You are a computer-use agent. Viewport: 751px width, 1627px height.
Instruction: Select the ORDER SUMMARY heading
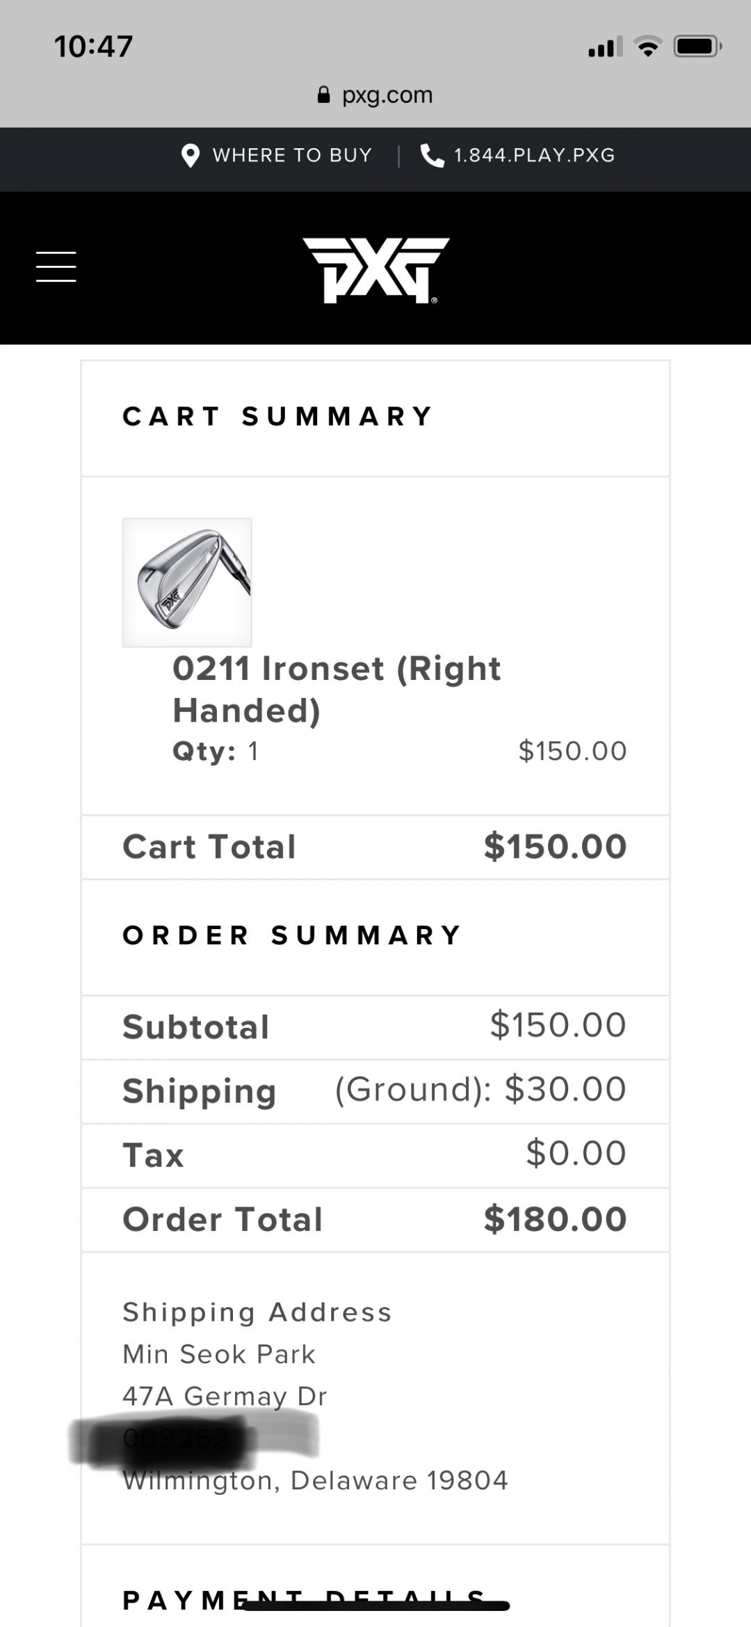[293, 935]
